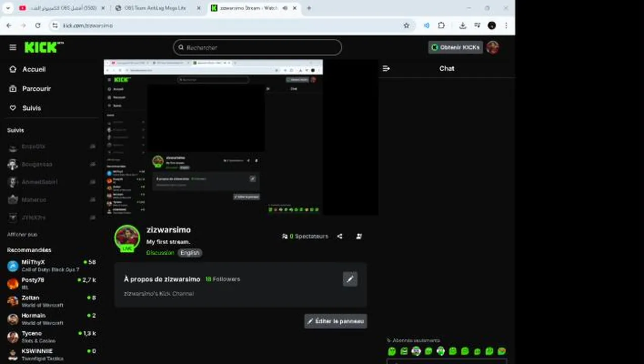
Task: Click the fifth emote in the chat row
Action: [x=441, y=351]
